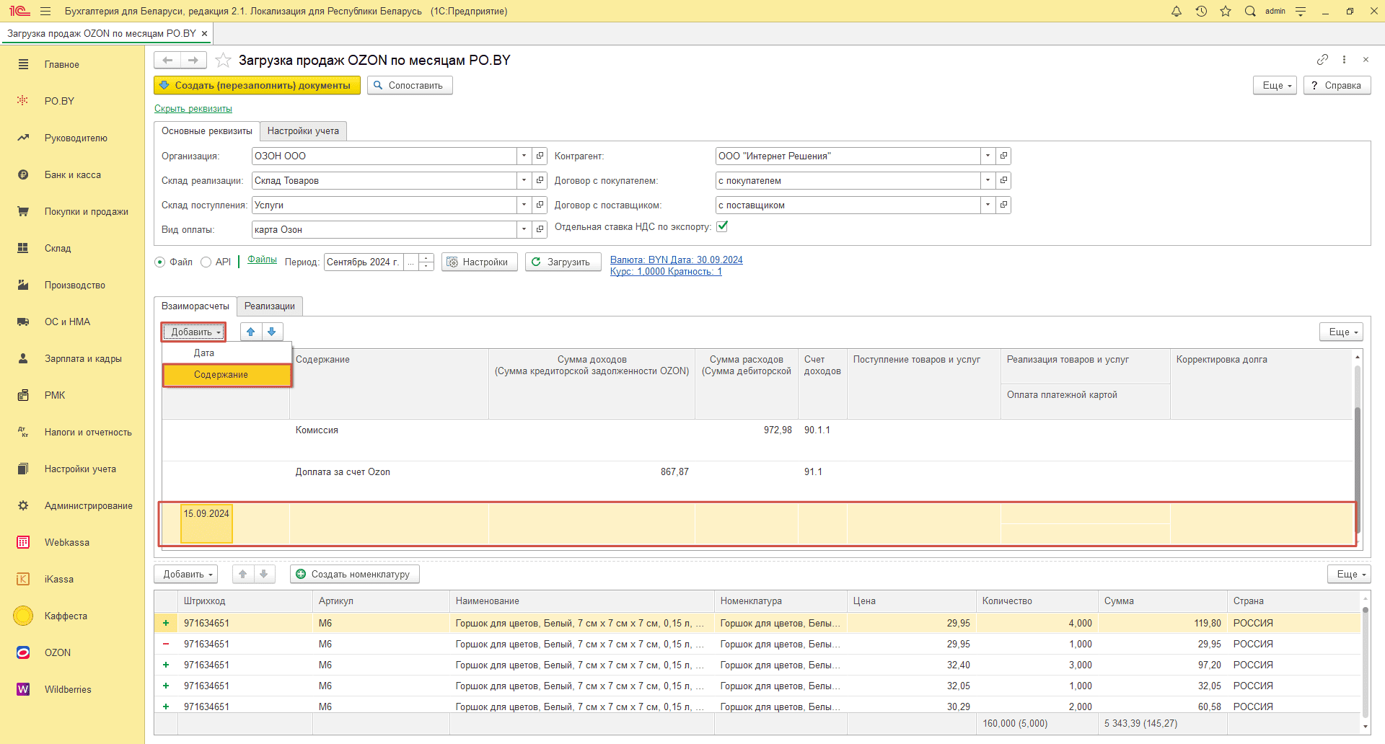
Task: Click Сопоставить button
Action: (410, 85)
